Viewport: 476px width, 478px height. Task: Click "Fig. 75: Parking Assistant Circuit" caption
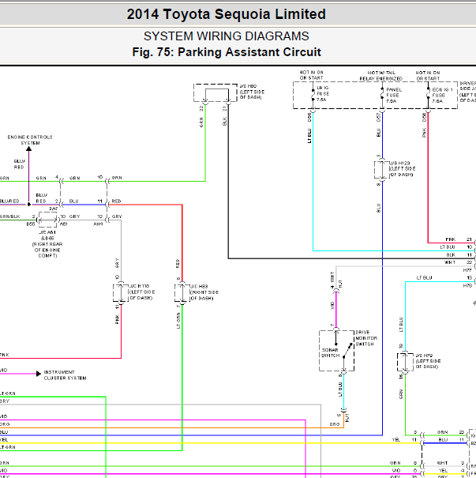[x=227, y=52]
